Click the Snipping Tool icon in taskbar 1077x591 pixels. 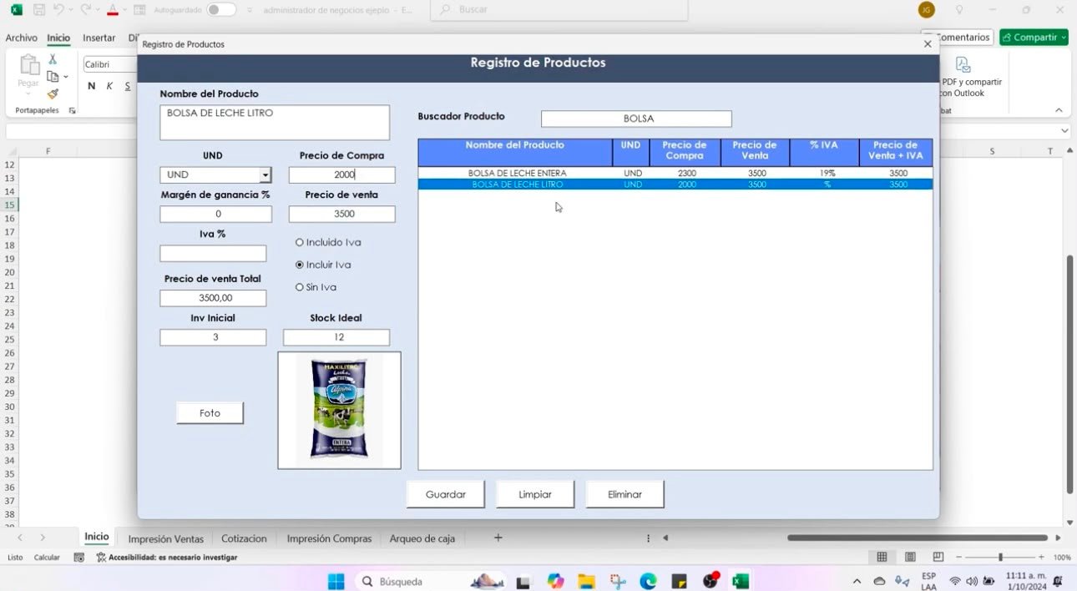(617, 581)
